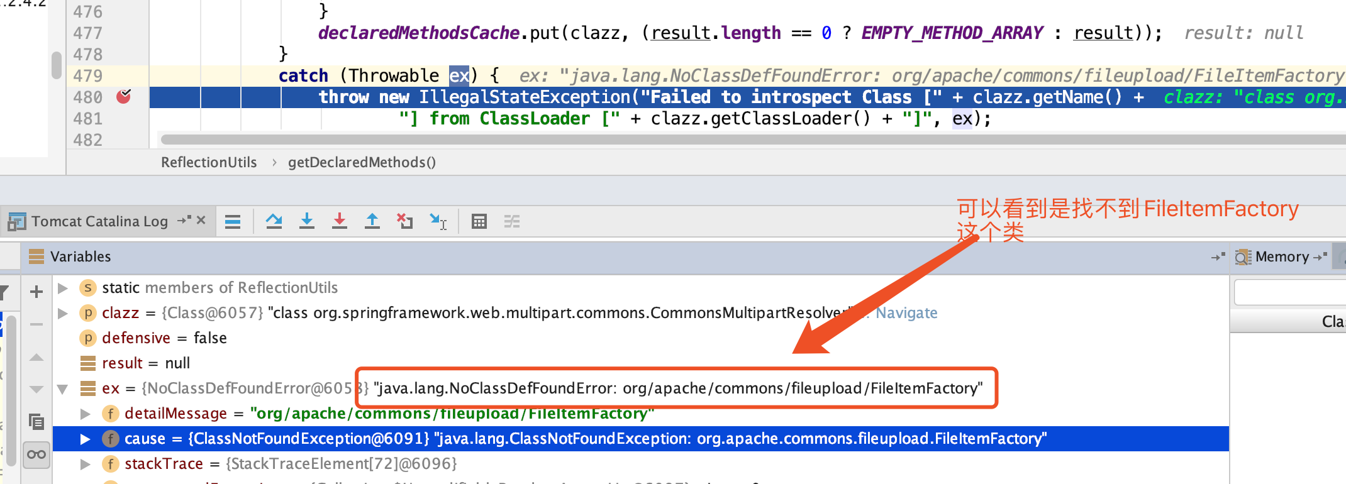The width and height of the screenshot is (1346, 484).
Task: Click the Memory panel icon
Action: [x=1243, y=257]
